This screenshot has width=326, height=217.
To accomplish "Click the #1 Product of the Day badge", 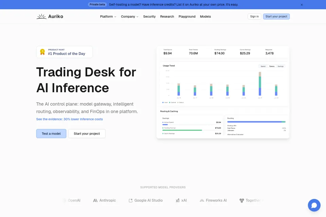I will tap(65, 52).
